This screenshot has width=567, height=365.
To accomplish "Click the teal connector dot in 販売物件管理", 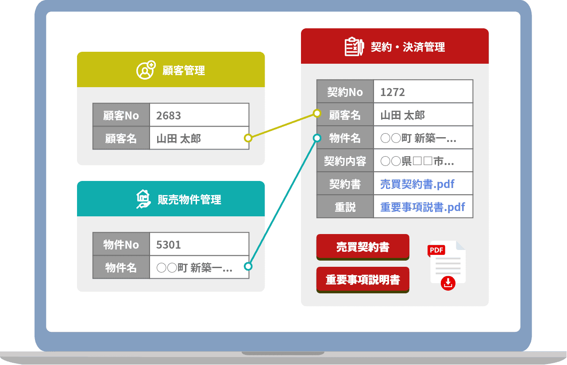I will click(248, 266).
